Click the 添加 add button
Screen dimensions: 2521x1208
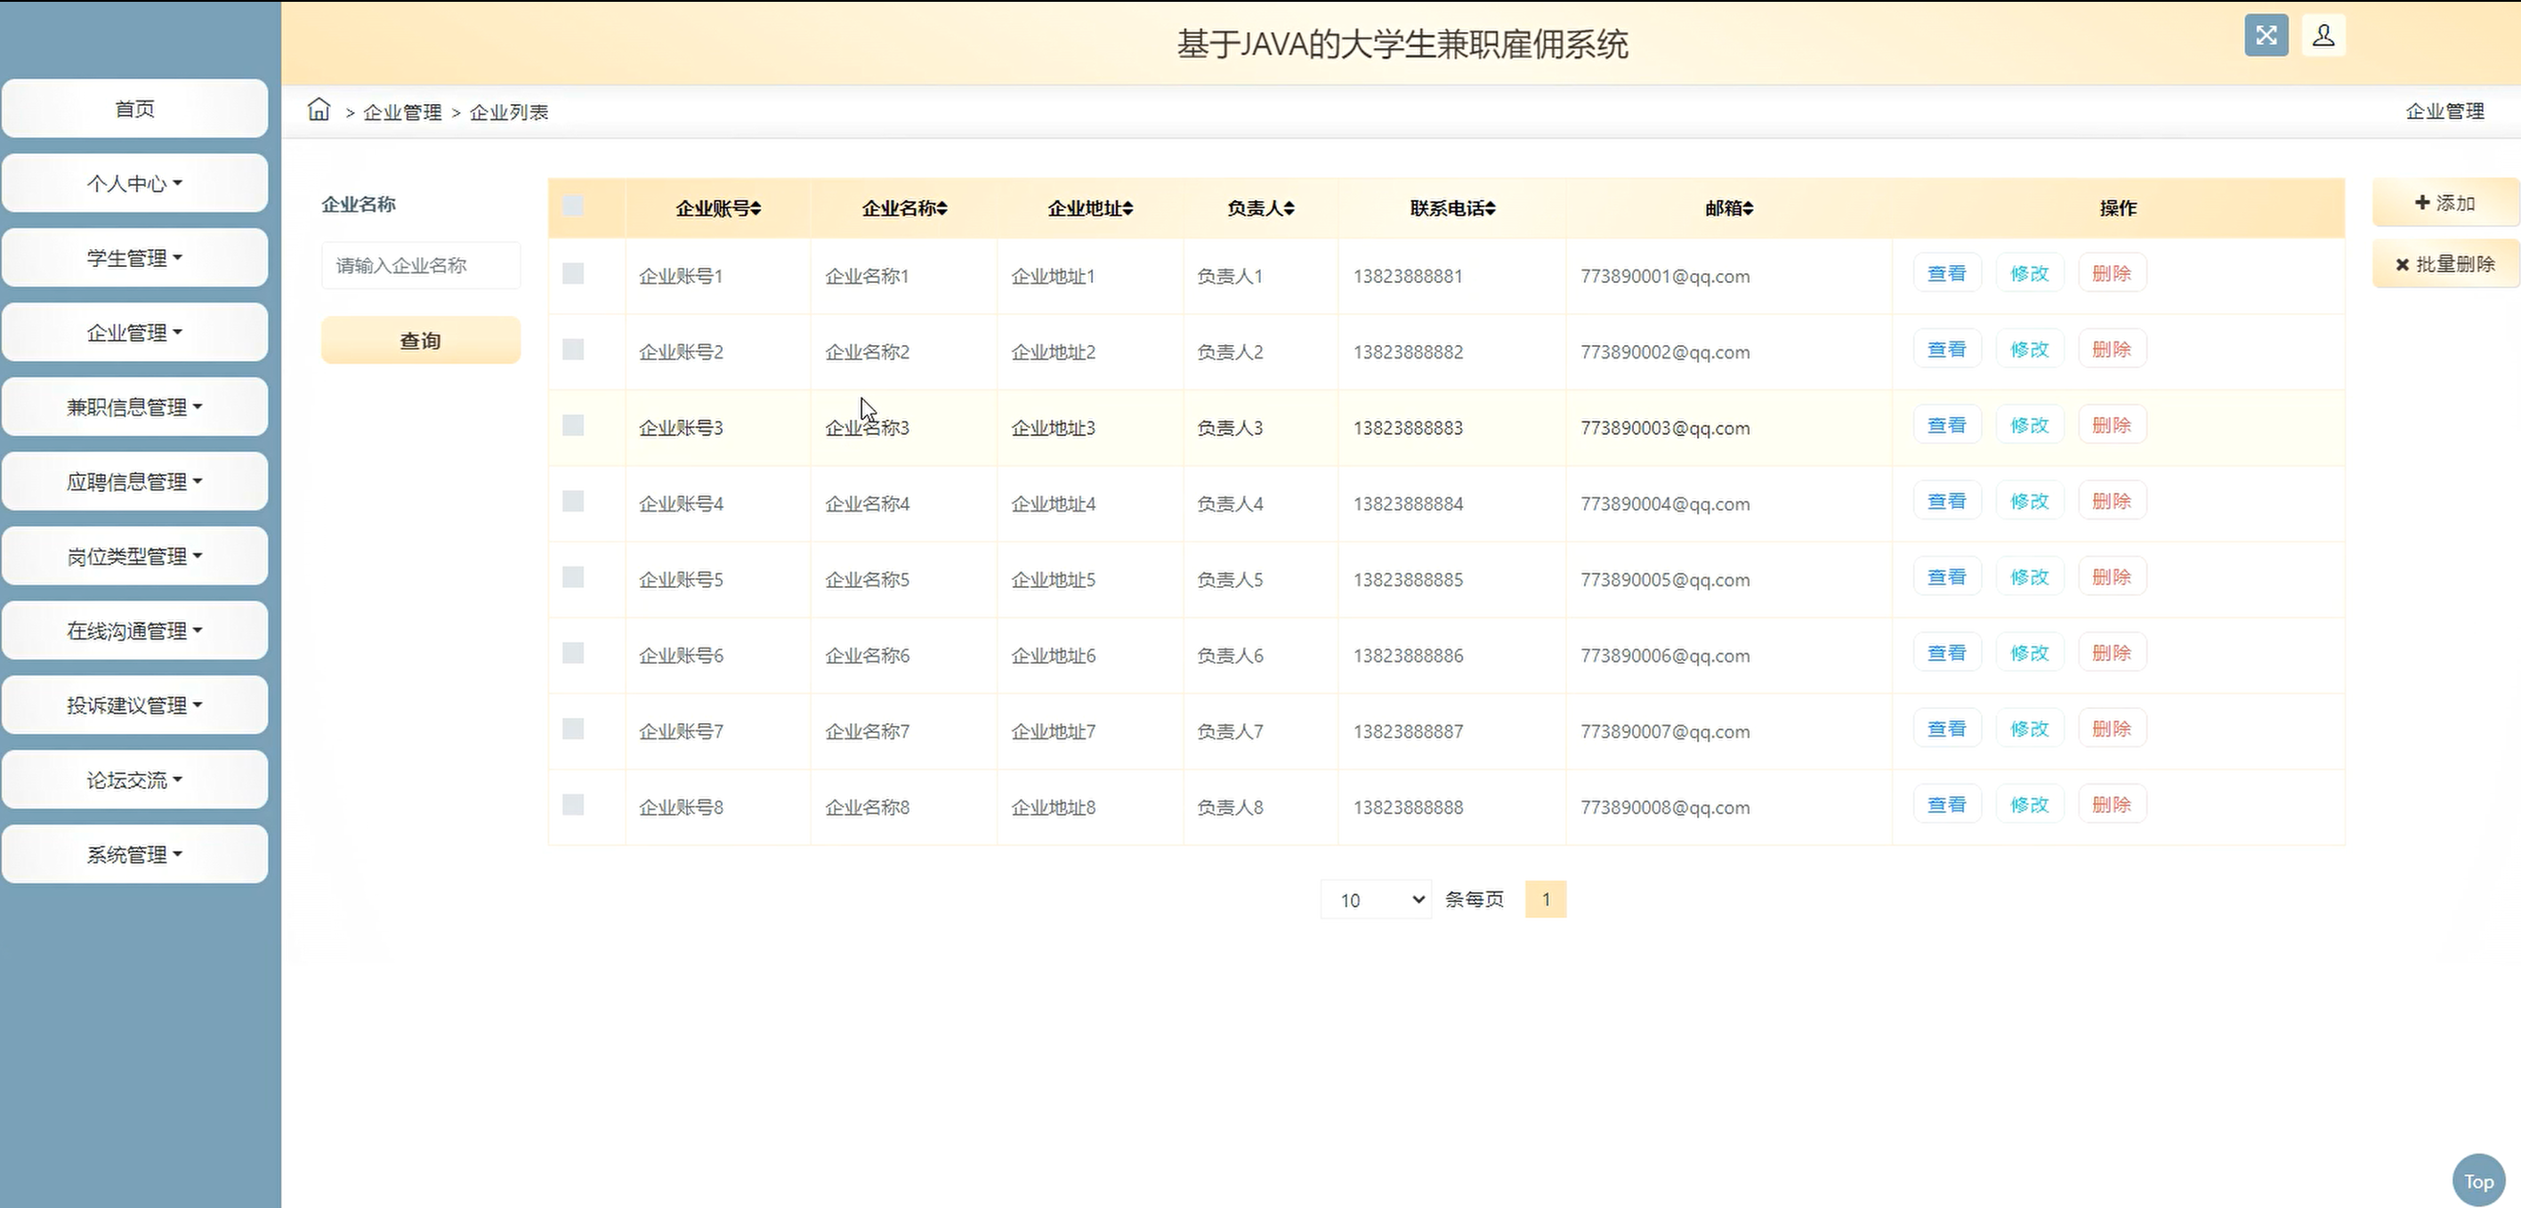click(x=2444, y=203)
